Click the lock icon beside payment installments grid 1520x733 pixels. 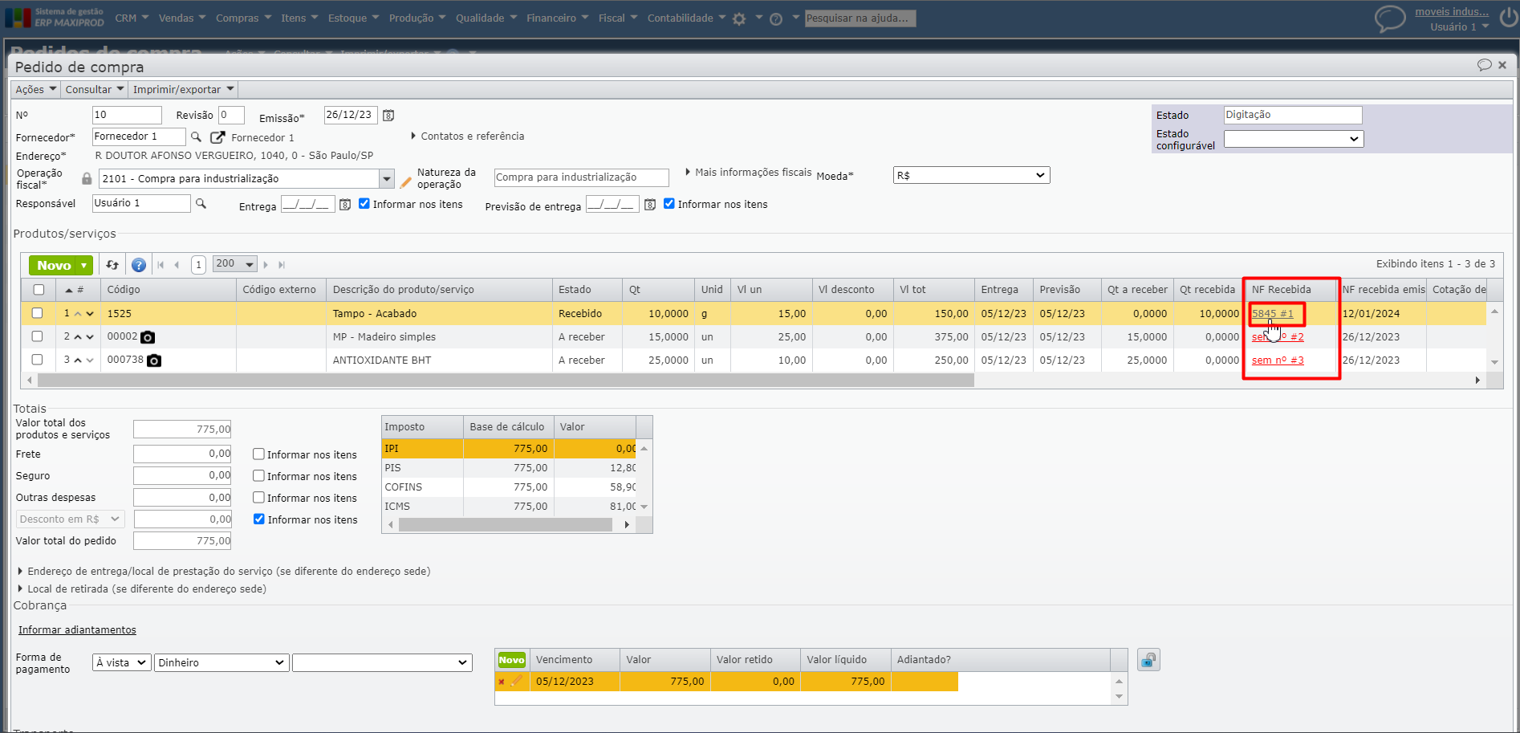coord(1148,660)
